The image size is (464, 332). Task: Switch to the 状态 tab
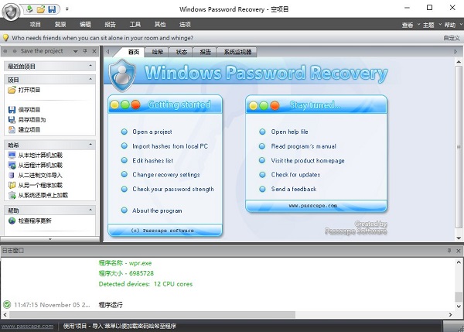click(181, 52)
